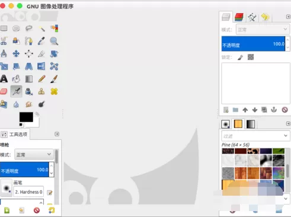The width and height of the screenshot is (291, 217).
Task: Select the Flip tool
Action: click(x=41, y=66)
